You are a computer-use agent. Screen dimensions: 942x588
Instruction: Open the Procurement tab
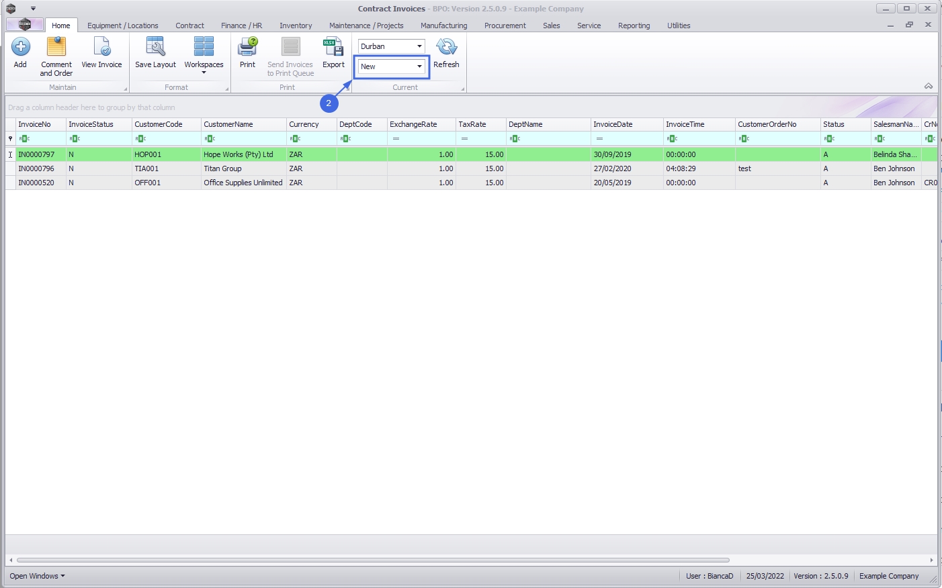505,26
